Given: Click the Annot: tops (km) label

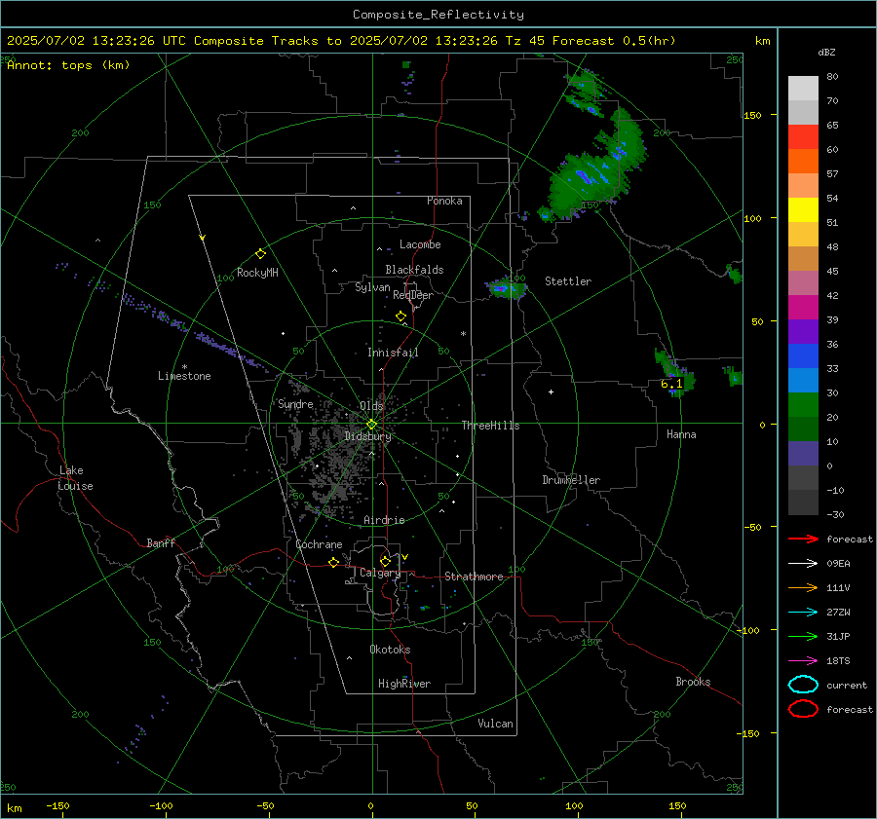Looking at the screenshot, I should [x=68, y=65].
